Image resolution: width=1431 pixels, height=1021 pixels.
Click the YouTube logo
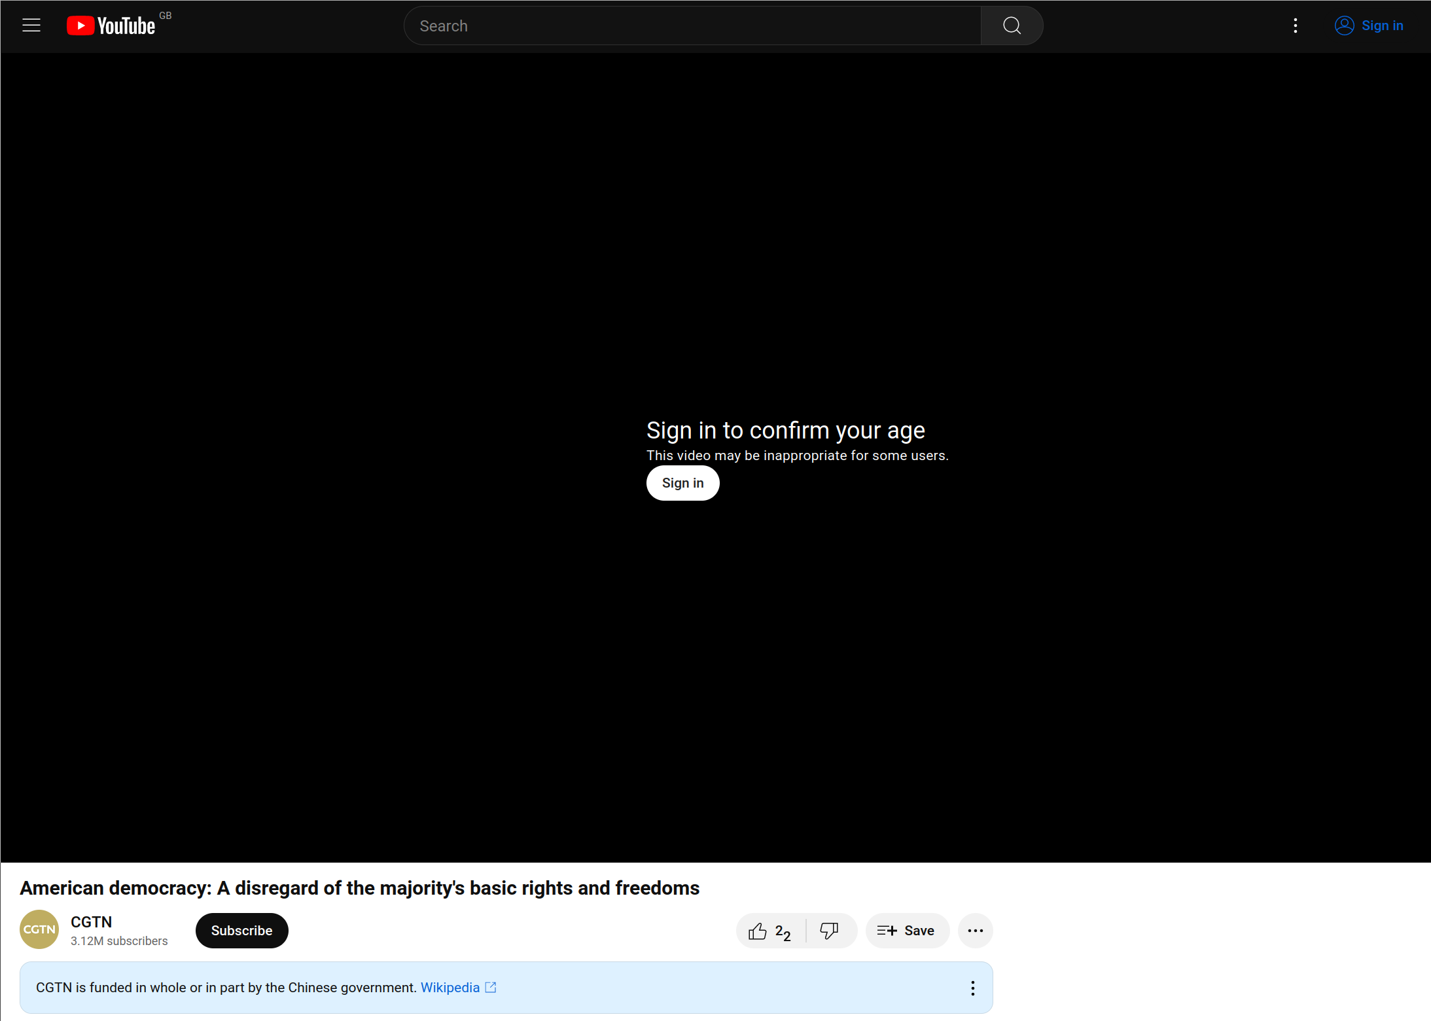(x=111, y=26)
